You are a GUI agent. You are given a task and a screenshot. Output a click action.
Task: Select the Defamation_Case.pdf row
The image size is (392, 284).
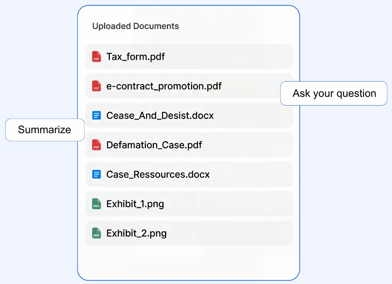[x=189, y=145]
